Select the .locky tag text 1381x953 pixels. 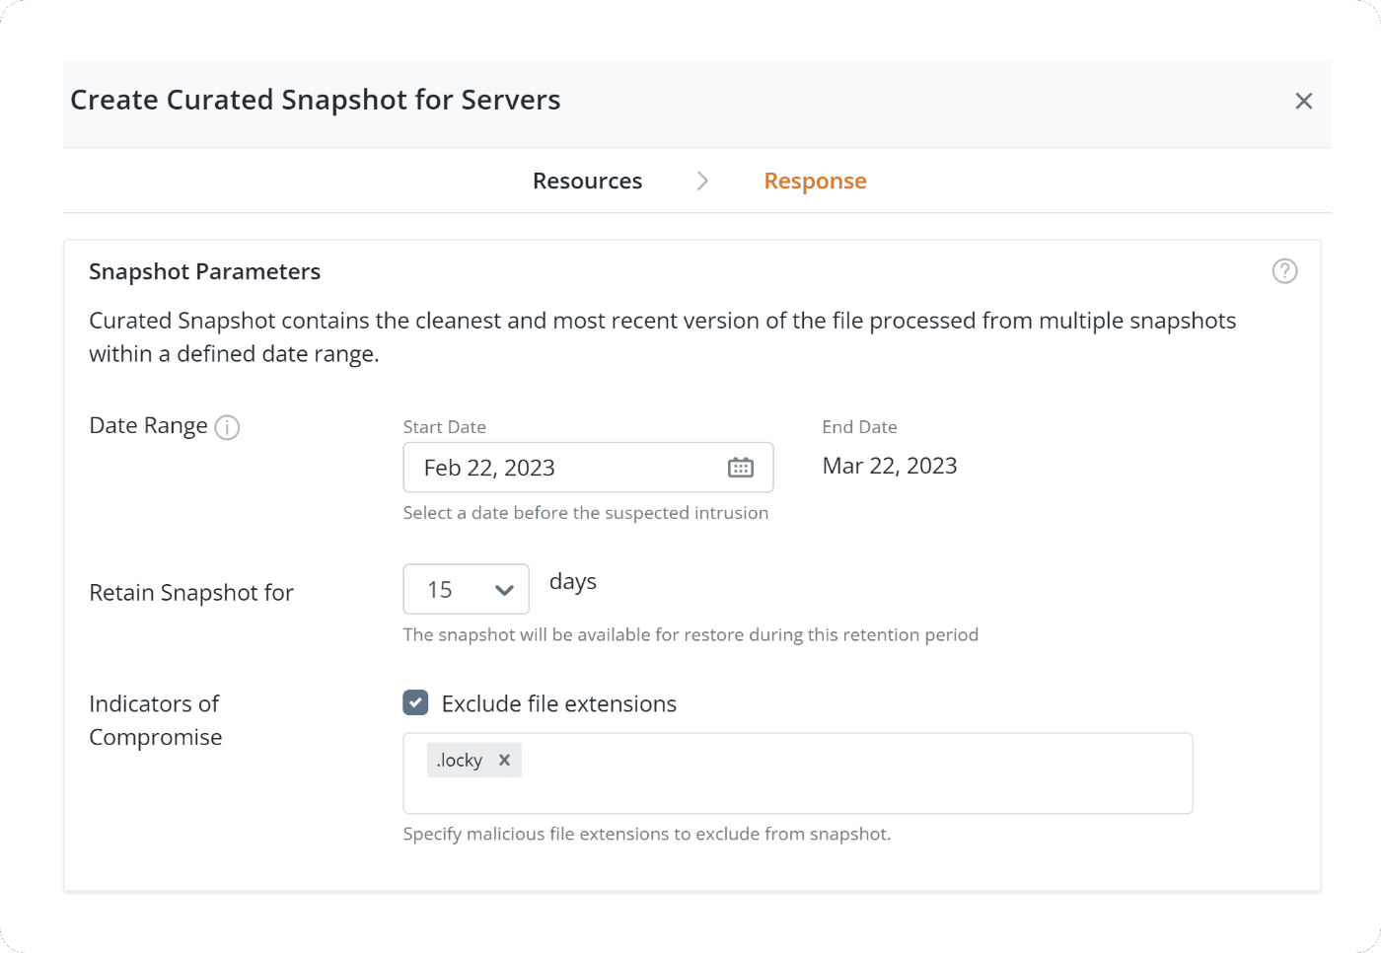point(460,760)
